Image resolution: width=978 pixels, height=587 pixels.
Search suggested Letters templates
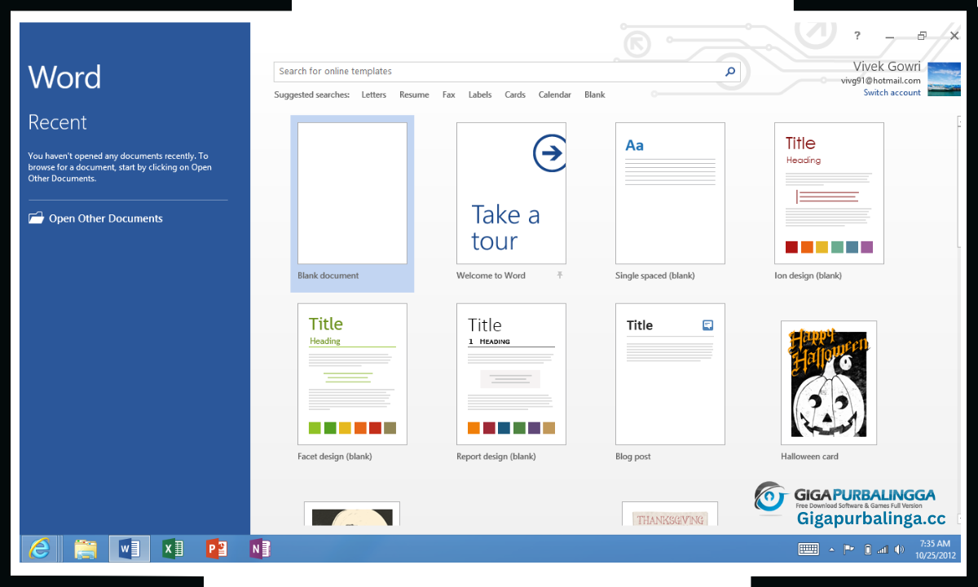374,95
